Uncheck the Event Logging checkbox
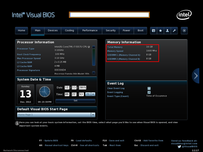This screenshot has width=203, height=152. click(x=149, y=92)
